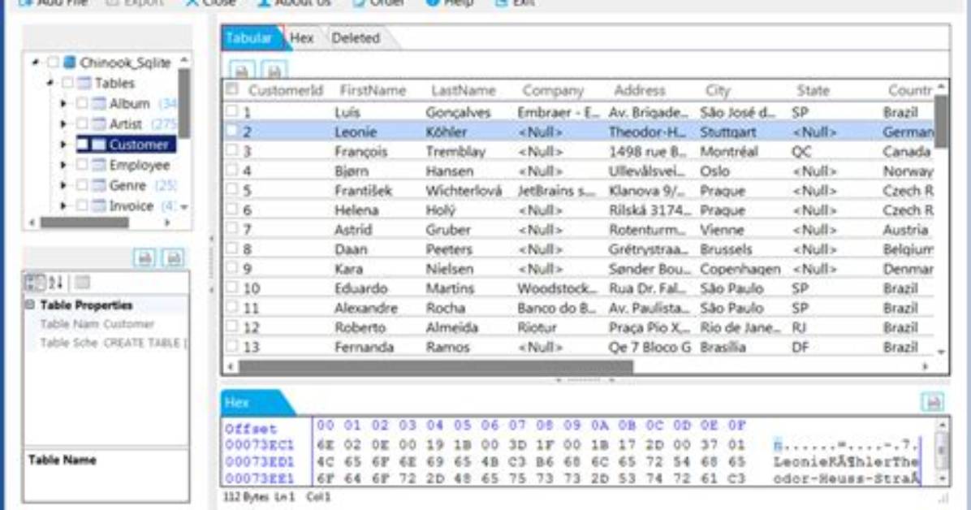The height and width of the screenshot is (510, 971).
Task: Click the Table Sche CREATE TABLE property
Action: 106,343
